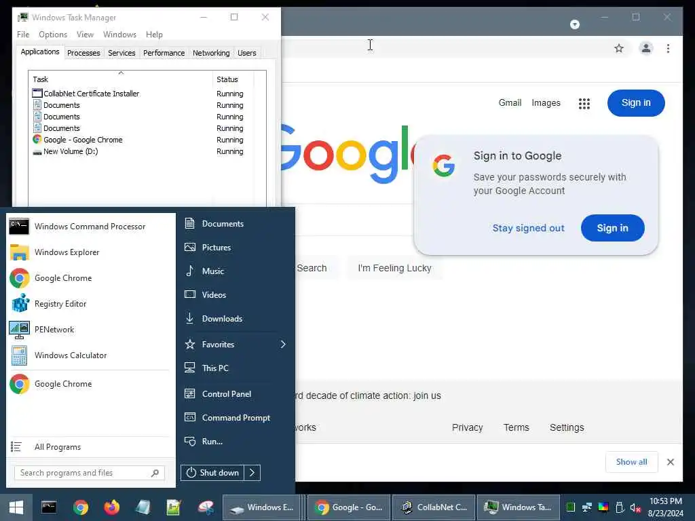Switch to the Performance tab
This screenshot has height=521, width=695.
tap(164, 53)
